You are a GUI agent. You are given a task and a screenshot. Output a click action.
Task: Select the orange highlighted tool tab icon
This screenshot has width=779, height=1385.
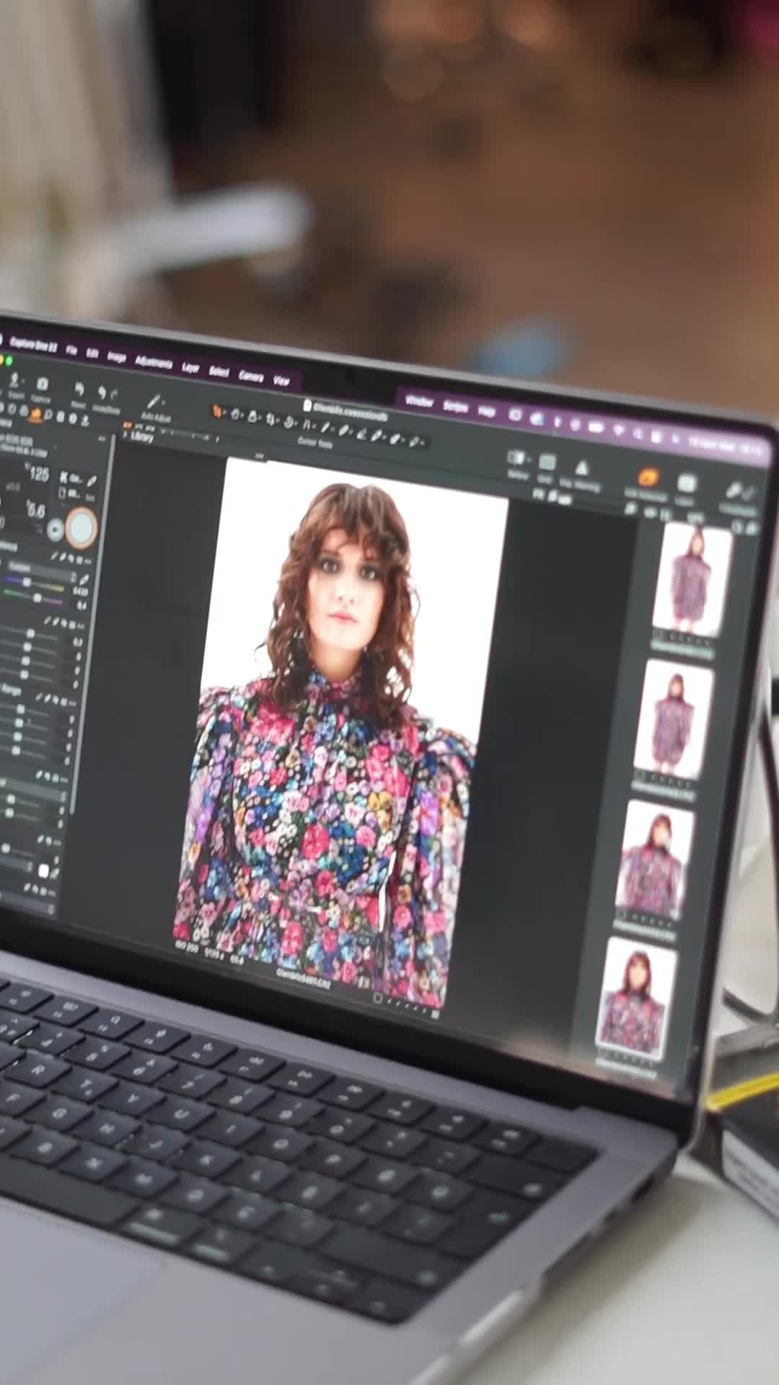35,415
